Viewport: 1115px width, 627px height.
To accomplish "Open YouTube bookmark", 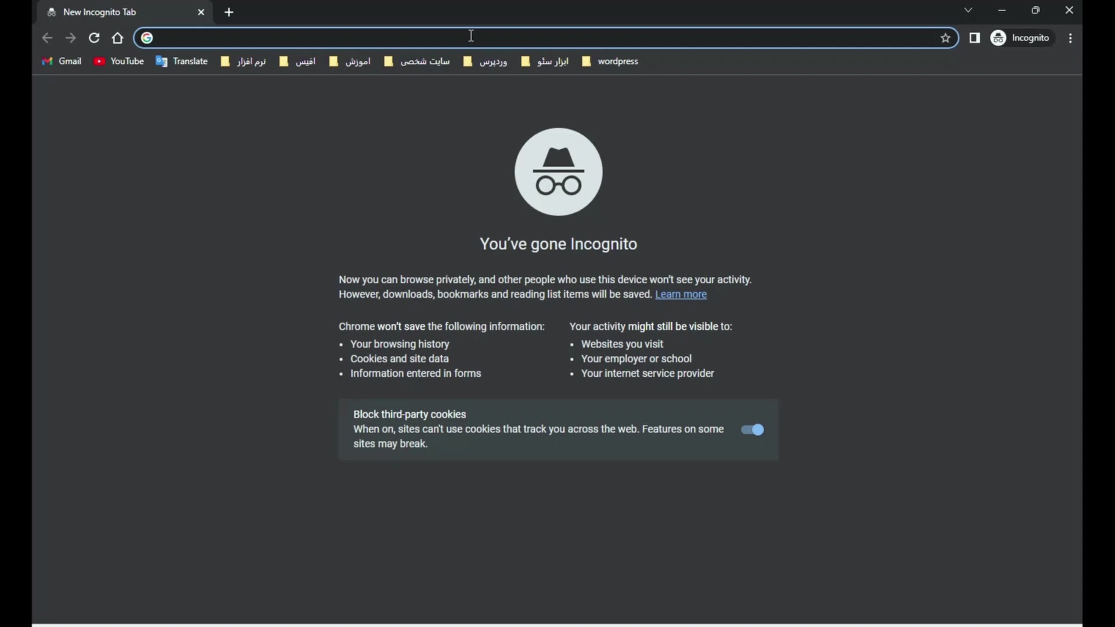I will pos(119,62).
